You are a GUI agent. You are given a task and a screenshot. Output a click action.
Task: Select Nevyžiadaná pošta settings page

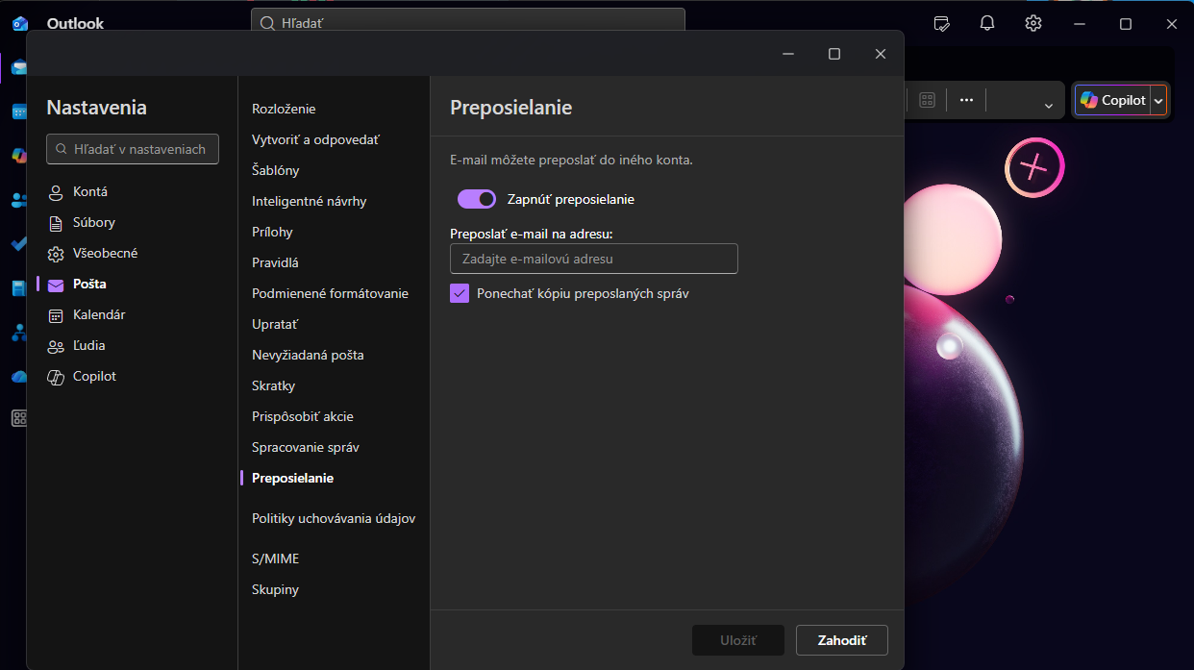click(x=308, y=355)
